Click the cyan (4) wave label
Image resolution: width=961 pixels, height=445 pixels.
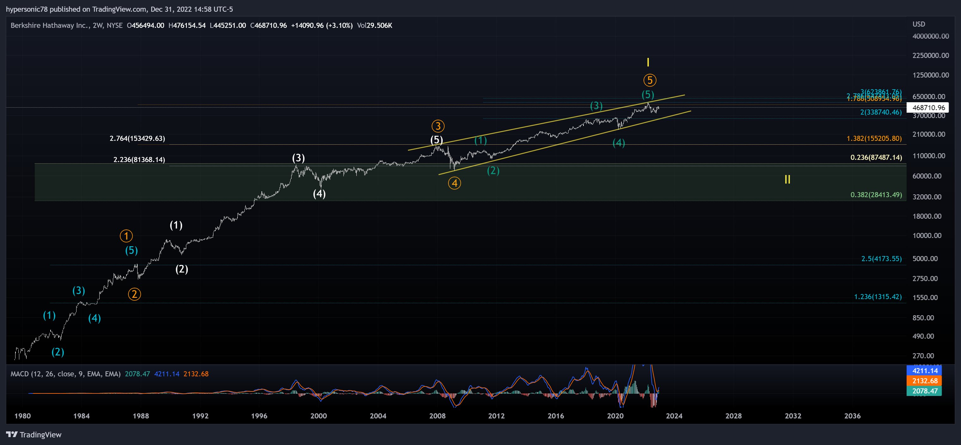coord(94,318)
